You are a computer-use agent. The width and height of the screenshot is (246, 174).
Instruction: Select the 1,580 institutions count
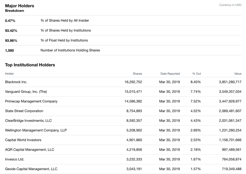[9, 50]
